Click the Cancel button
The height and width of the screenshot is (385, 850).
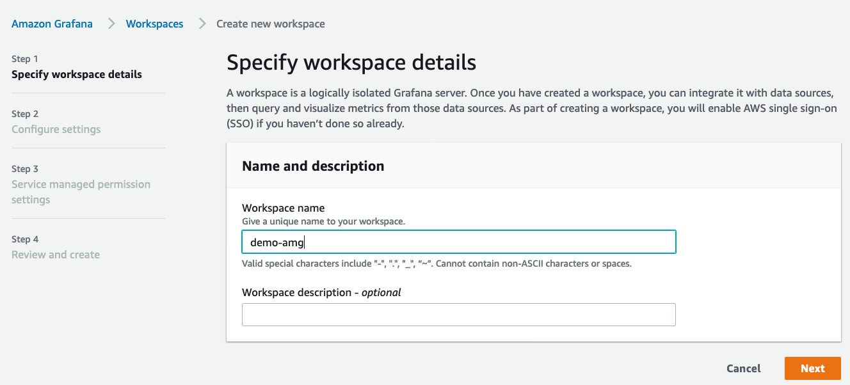click(744, 368)
